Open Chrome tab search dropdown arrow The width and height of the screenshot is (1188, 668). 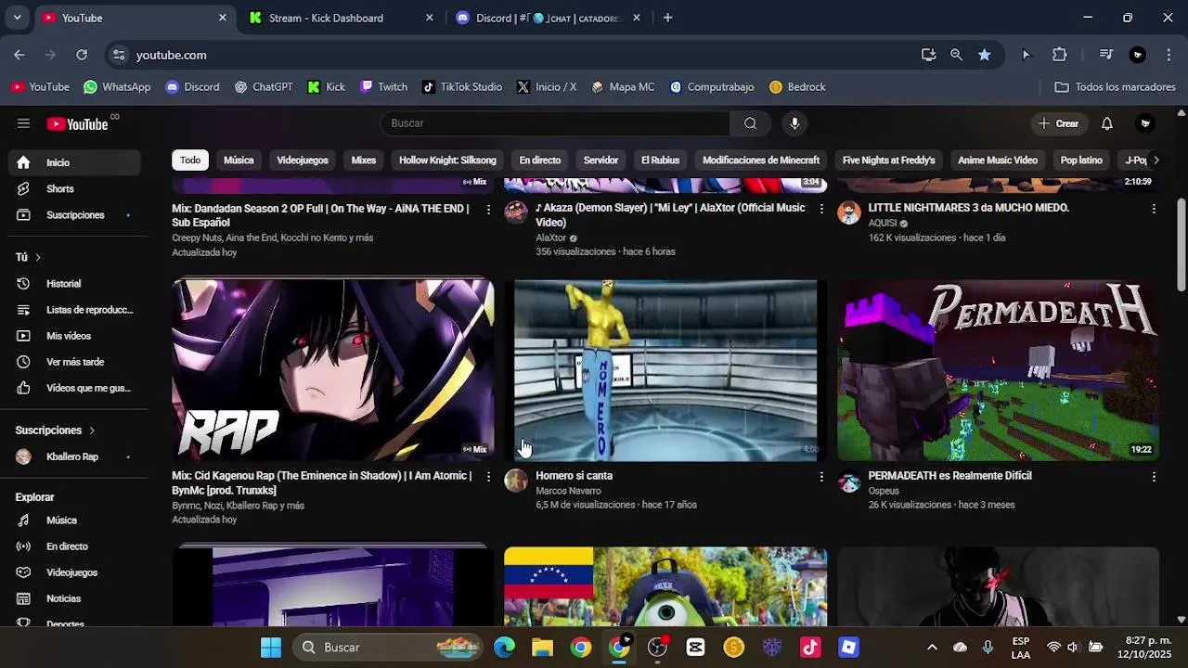17,18
